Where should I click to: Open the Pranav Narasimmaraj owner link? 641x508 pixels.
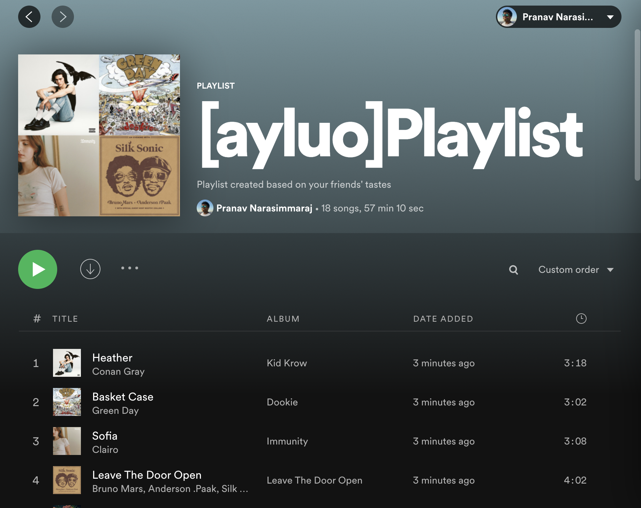point(264,208)
